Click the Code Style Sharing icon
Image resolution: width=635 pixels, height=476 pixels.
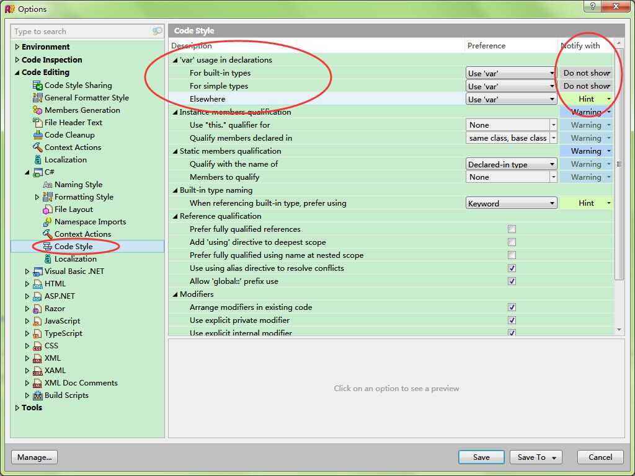[x=37, y=86]
